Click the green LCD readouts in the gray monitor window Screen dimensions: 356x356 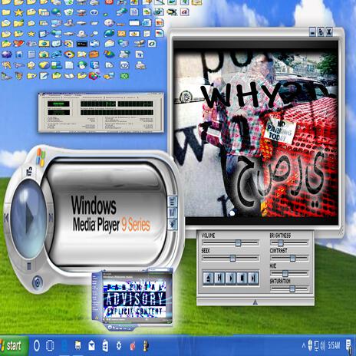[x=101, y=108]
